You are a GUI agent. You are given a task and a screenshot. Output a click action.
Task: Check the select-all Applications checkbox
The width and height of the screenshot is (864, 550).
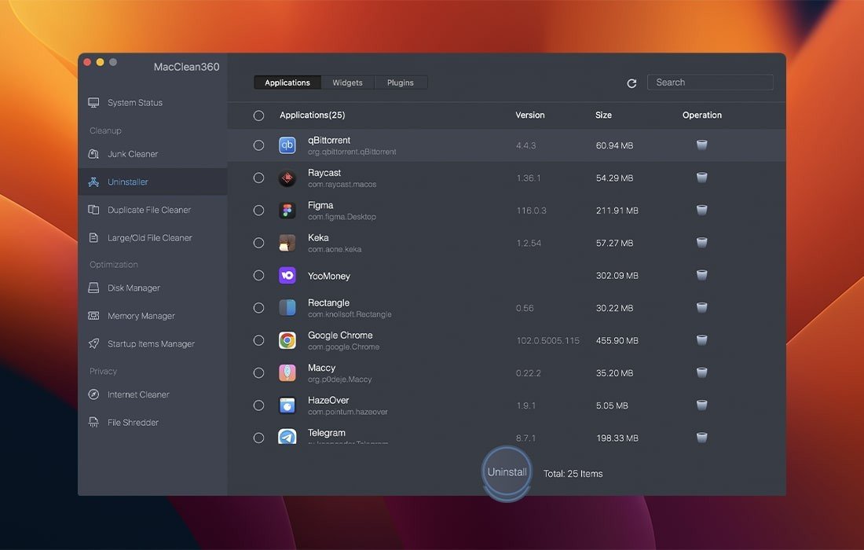coord(258,115)
